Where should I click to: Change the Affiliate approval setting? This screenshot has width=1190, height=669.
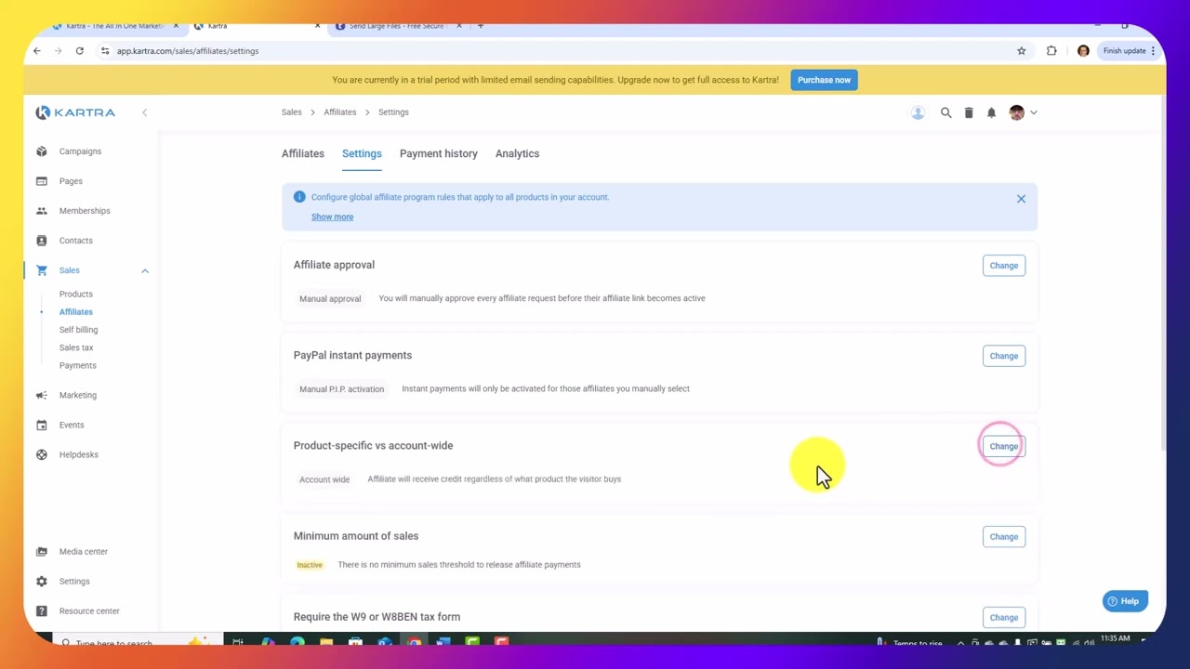pyautogui.click(x=1004, y=266)
